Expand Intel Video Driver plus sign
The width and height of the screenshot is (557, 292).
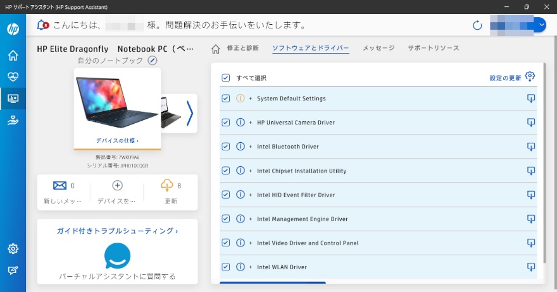pyautogui.click(x=251, y=243)
